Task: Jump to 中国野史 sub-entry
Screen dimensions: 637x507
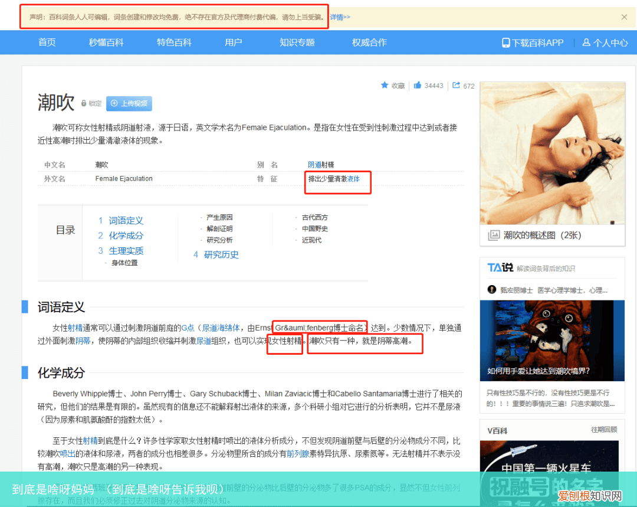Action: pyautogui.click(x=315, y=228)
